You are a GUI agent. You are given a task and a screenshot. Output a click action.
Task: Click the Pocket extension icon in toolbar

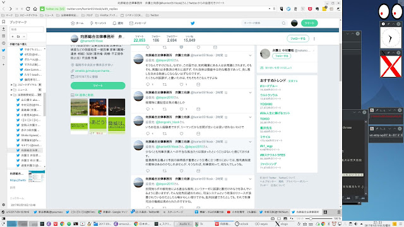point(310,9)
